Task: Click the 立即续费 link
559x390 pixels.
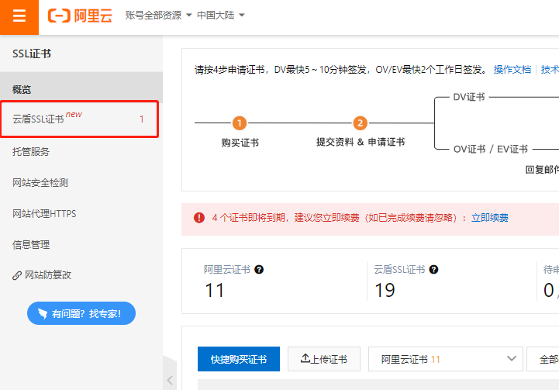Action: click(x=490, y=218)
